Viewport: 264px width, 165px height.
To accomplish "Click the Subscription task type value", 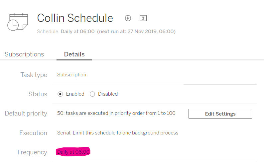I will [x=72, y=75].
